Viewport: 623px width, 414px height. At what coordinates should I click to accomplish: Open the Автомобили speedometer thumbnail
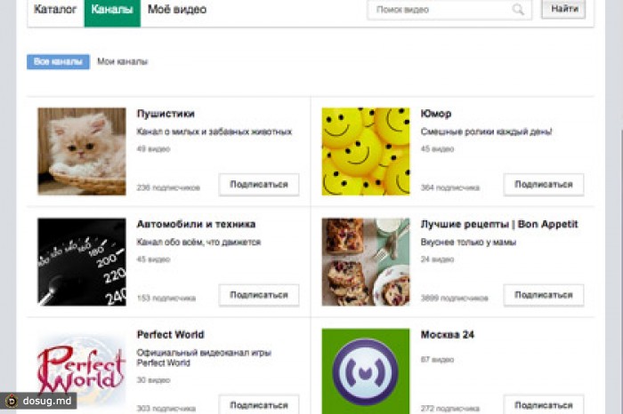81,262
